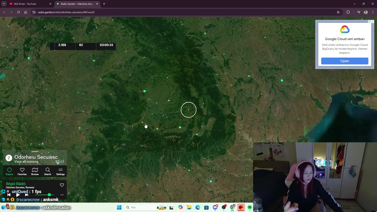This screenshot has height=212, width=377.
Task: Open the Windows Start menu
Action: pos(119,207)
